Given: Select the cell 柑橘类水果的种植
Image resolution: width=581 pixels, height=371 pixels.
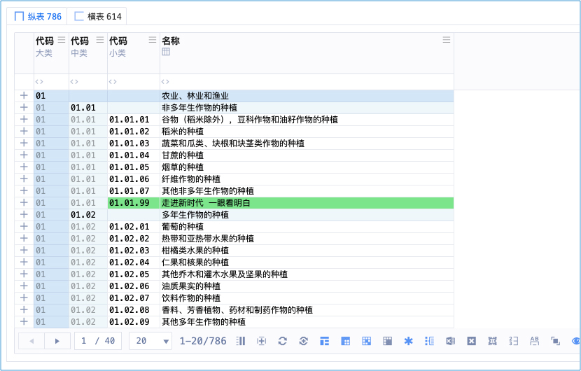Looking at the screenshot, I should [x=307, y=250].
